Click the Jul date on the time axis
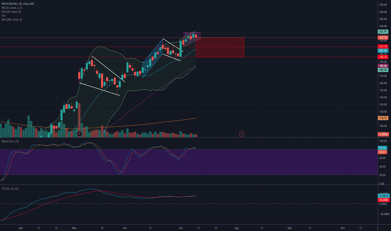391x231 pixels. 180,228
